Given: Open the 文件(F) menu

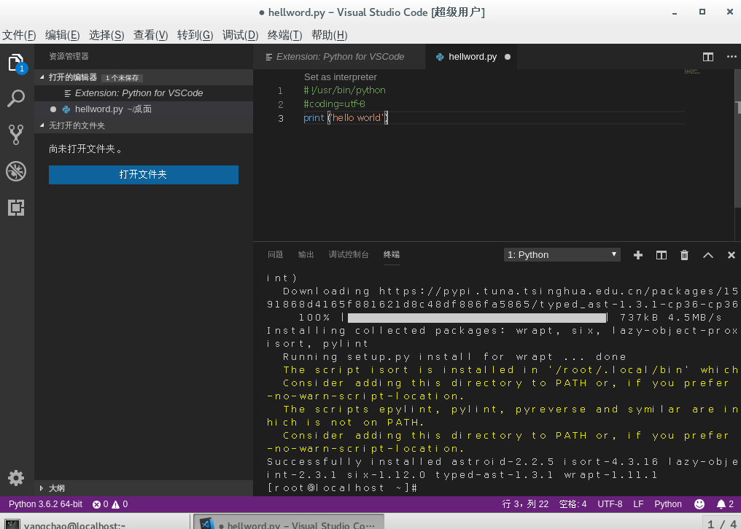Looking at the screenshot, I should [x=19, y=35].
